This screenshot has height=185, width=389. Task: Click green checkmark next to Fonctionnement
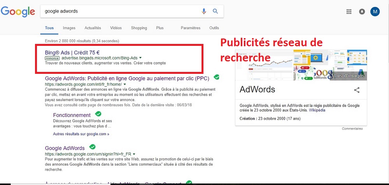(98, 114)
